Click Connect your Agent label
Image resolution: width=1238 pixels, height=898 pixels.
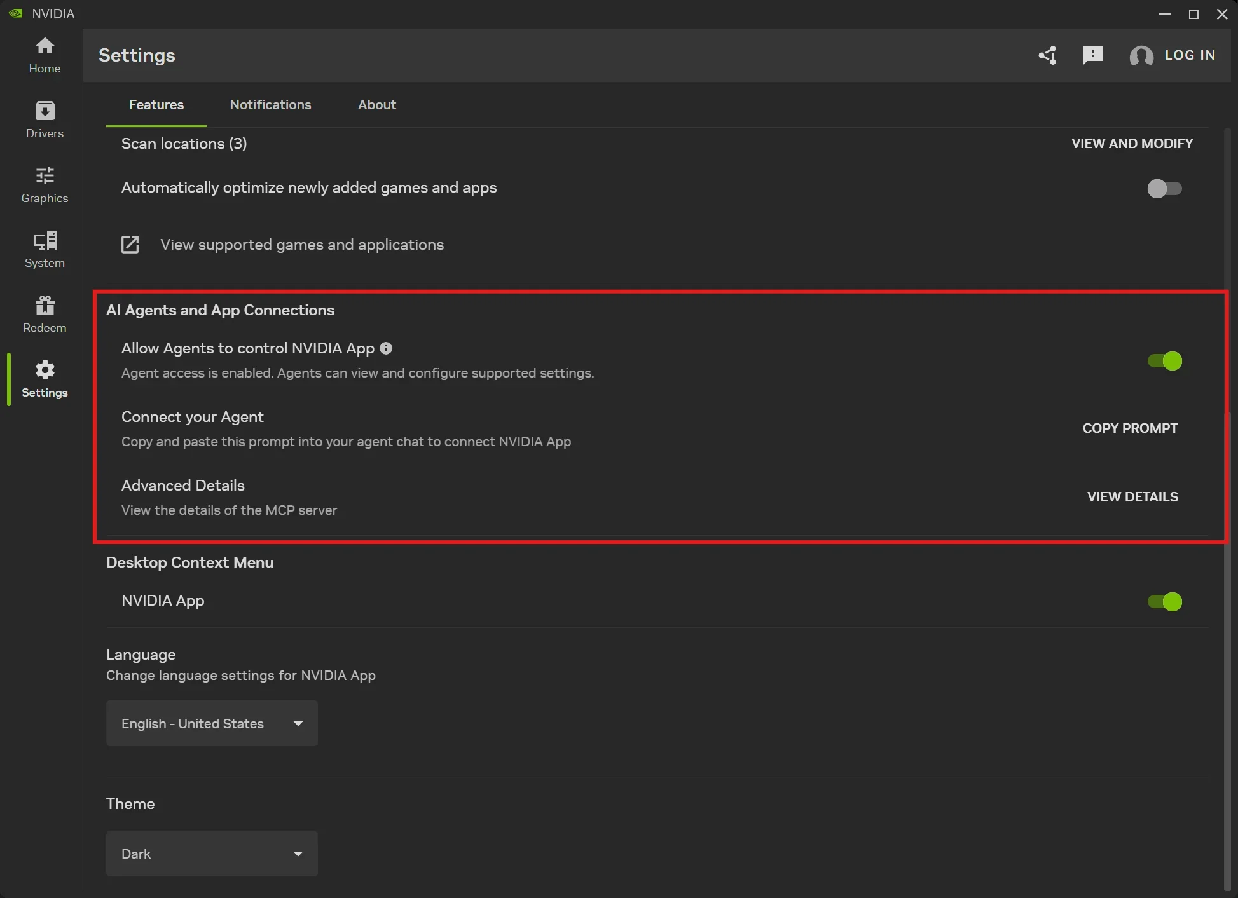(192, 417)
